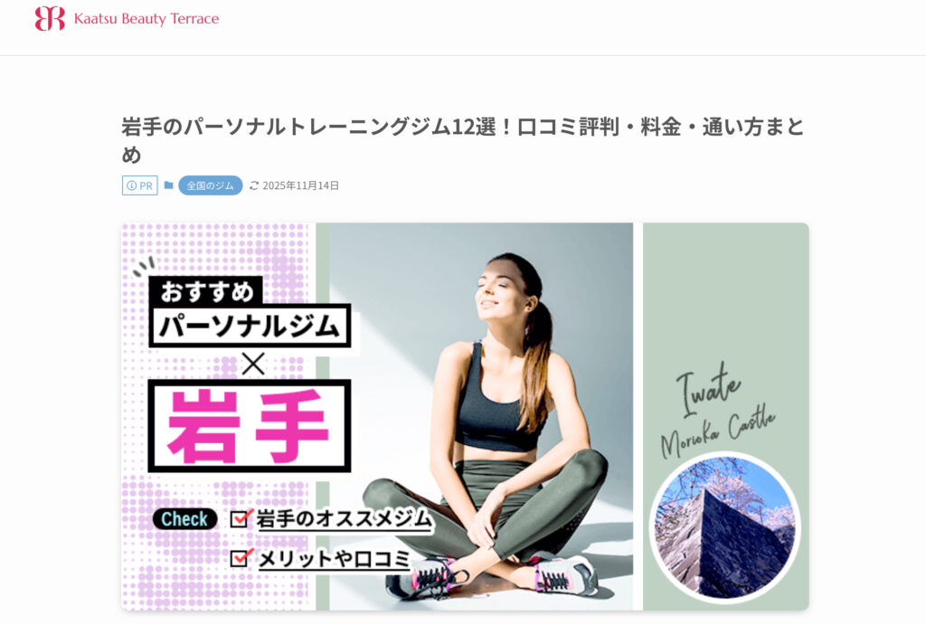The width and height of the screenshot is (926, 625).
Task: Click the large pink 岩手 text box
Action: [250, 426]
